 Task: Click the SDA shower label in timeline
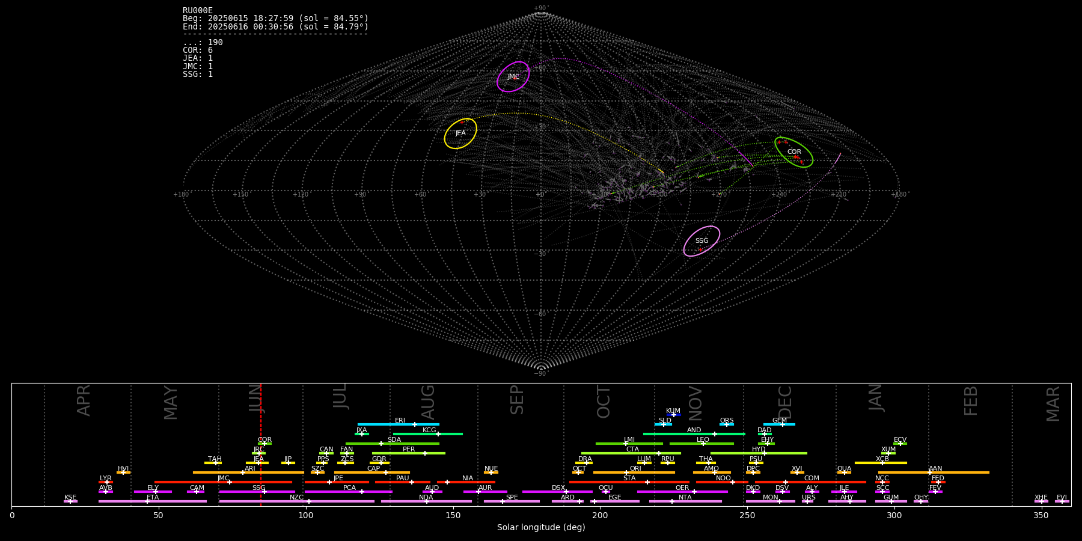pyautogui.click(x=394, y=440)
